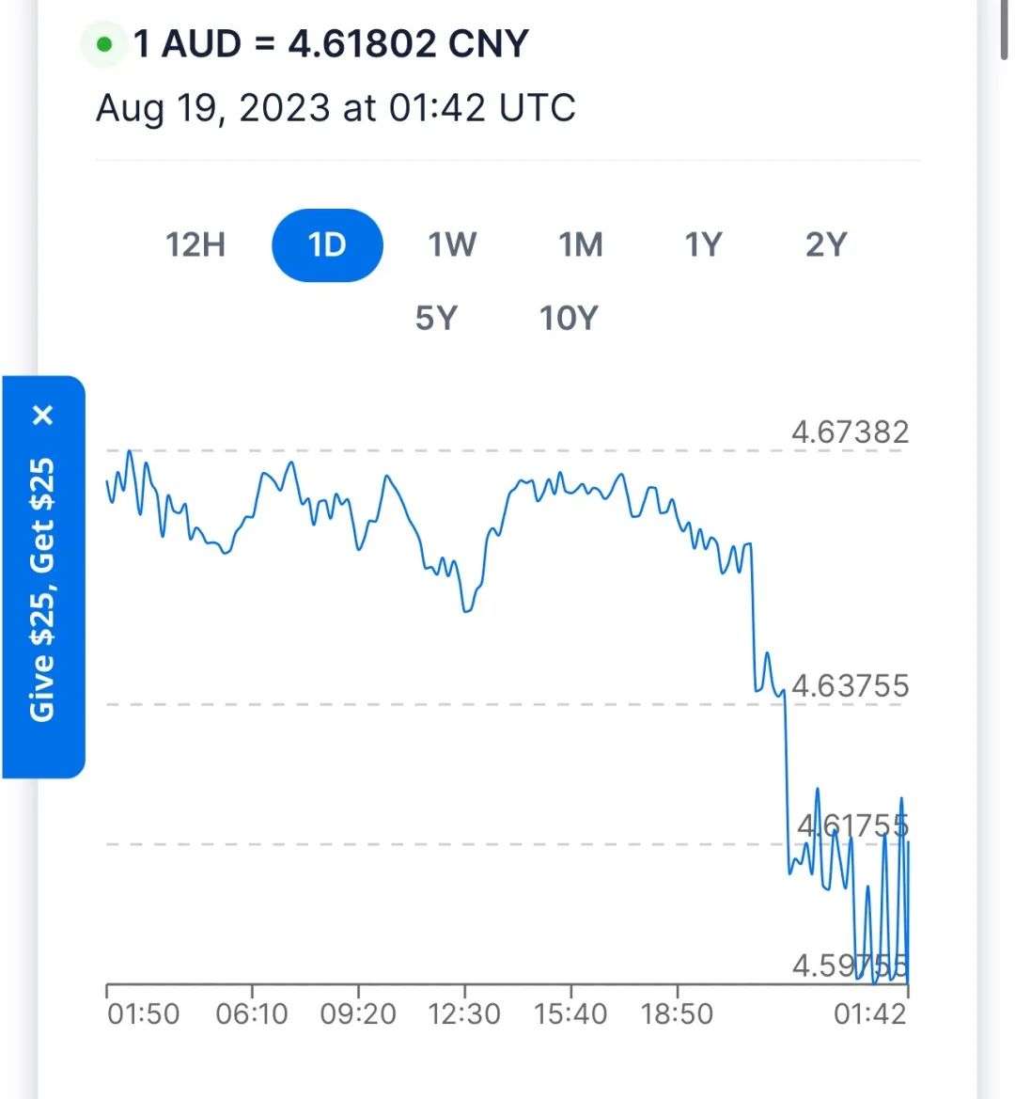Click the 18:50 time axis marker
The image size is (1015, 1099).
(x=677, y=1014)
